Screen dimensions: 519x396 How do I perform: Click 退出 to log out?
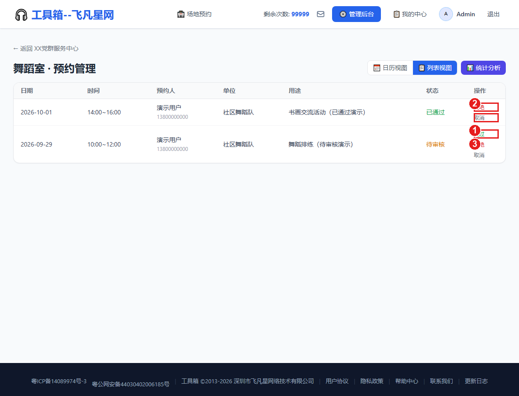493,14
